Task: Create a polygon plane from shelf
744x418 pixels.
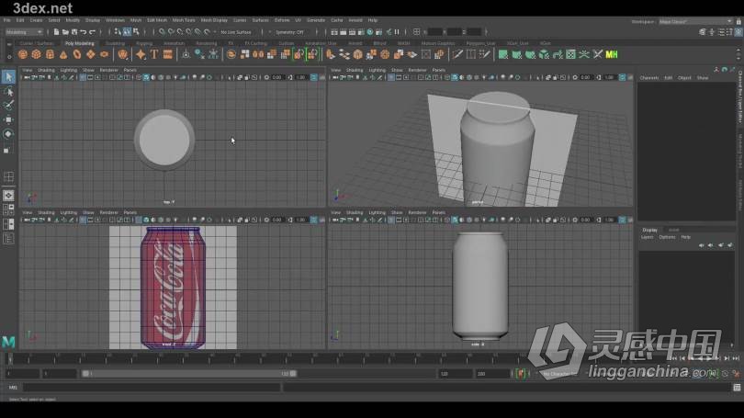Action: click(91, 54)
